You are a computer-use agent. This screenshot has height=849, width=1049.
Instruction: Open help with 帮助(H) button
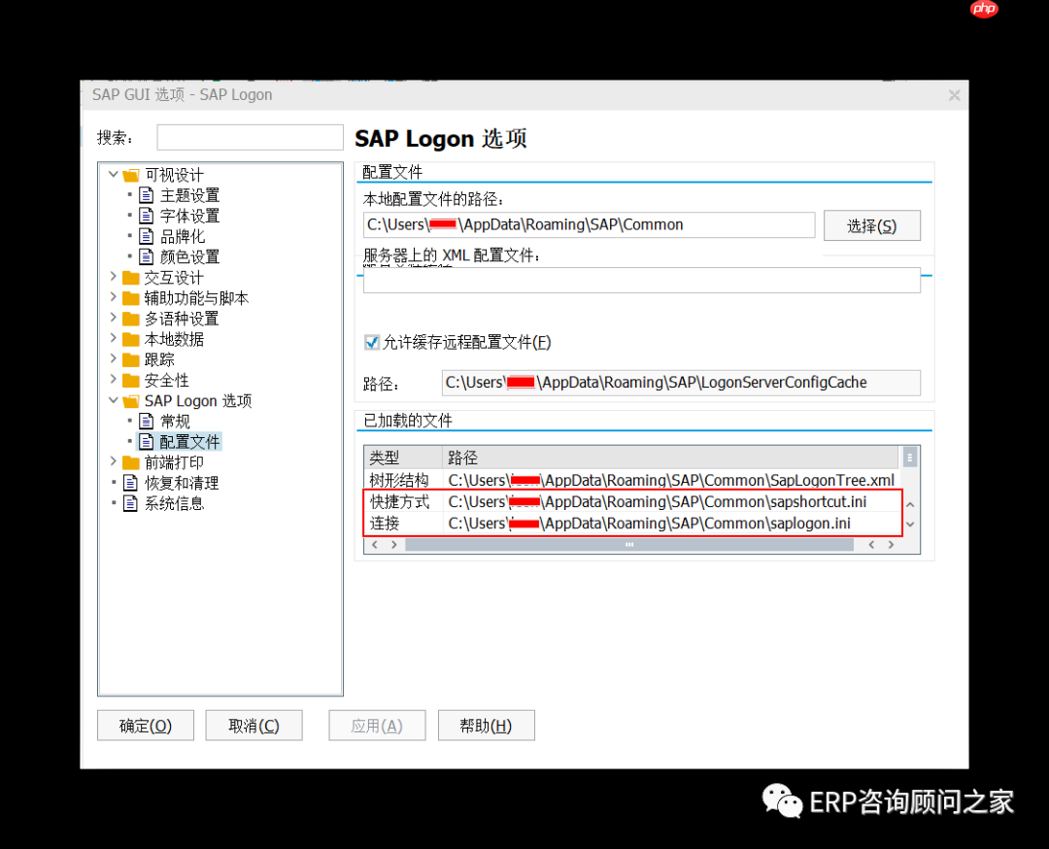[487, 726]
